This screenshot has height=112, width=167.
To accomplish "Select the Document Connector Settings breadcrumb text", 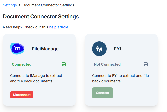I will coord(48,5).
